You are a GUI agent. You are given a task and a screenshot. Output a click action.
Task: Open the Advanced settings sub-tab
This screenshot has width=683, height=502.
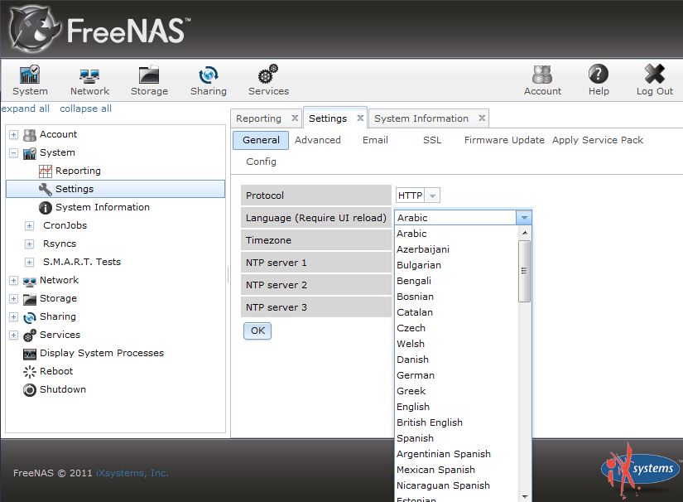tap(318, 140)
